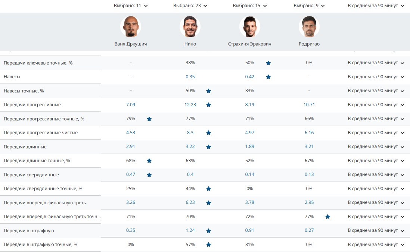Click star next to Нино's 1.24 penalty-area passes
The image size is (410, 252).
(208, 231)
